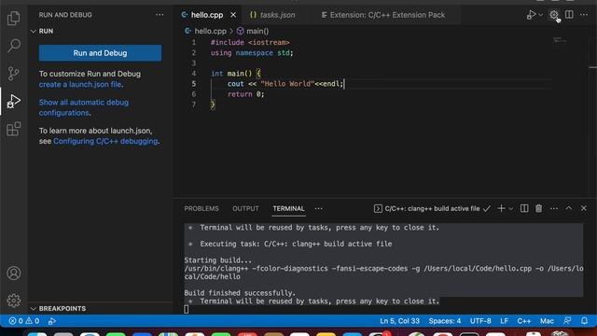Click the 'Build finished successfully.' terminal line

pyautogui.click(x=240, y=293)
